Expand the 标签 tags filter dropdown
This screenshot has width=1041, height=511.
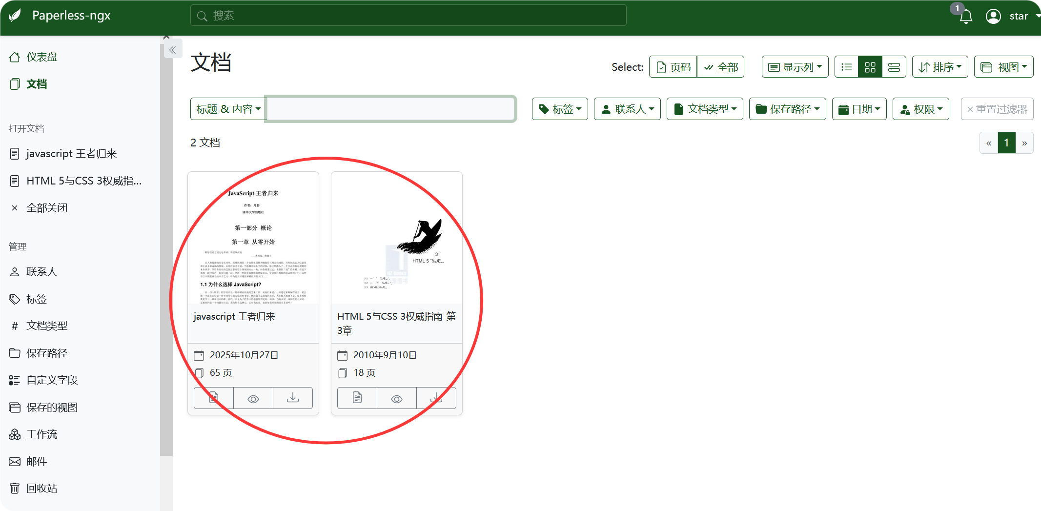(x=560, y=109)
